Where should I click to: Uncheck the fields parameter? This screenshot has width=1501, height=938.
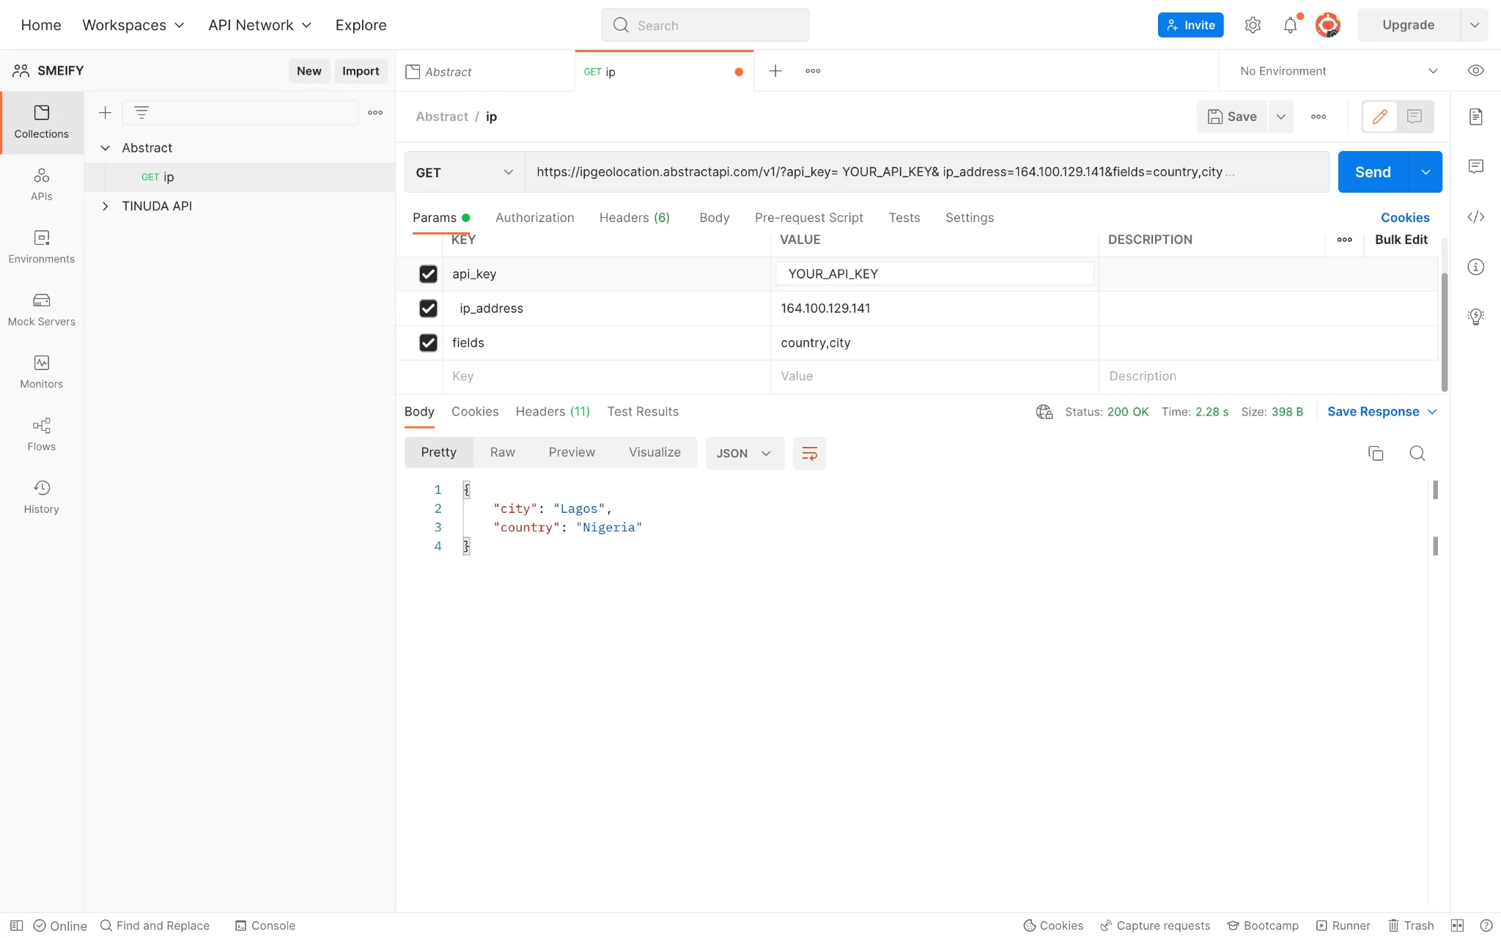pos(428,342)
